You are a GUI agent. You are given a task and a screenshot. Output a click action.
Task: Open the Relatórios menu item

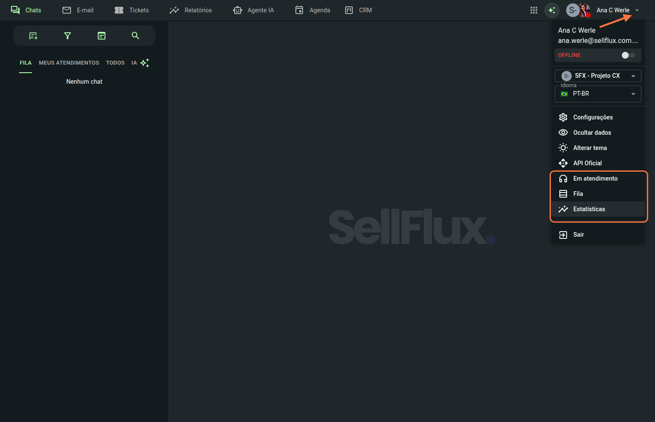191,10
